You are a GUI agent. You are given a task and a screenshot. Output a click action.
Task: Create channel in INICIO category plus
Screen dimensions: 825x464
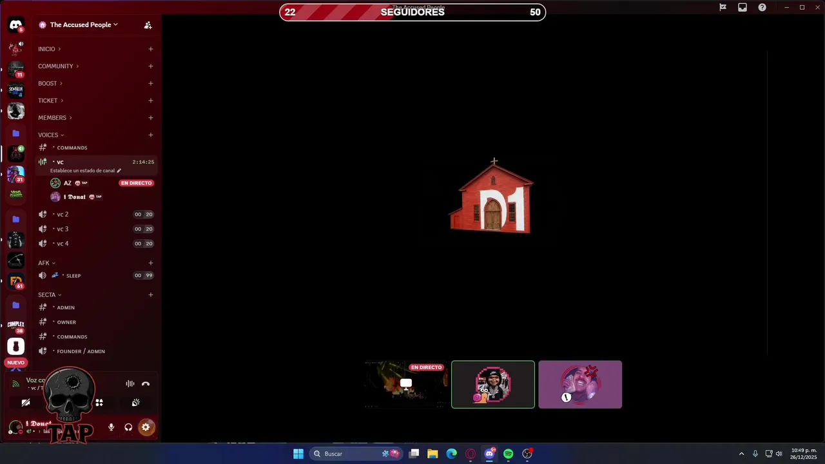[151, 49]
